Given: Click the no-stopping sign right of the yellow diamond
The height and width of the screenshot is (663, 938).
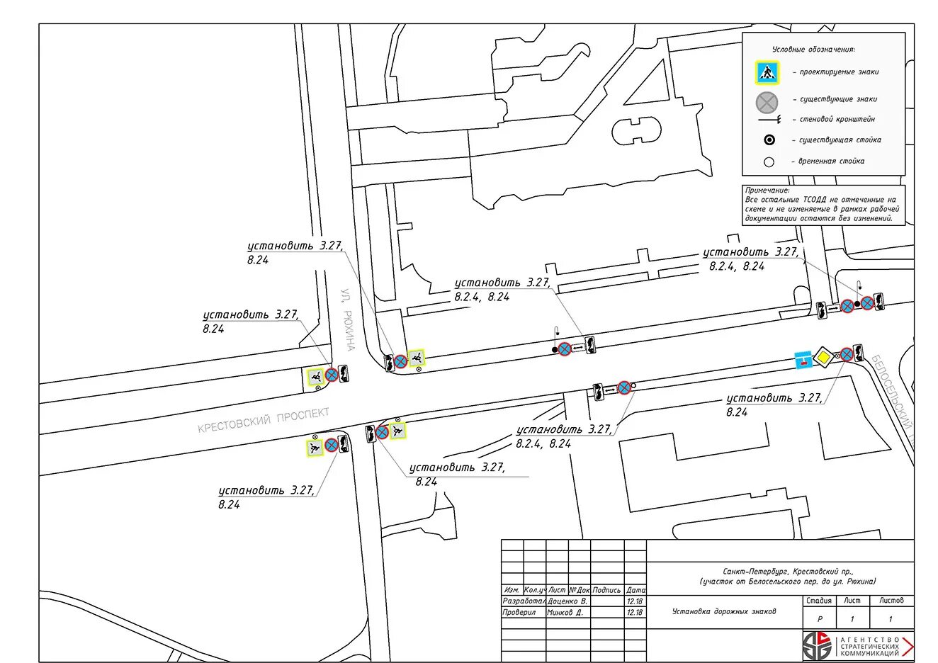Looking at the screenshot, I should pyautogui.click(x=846, y=355).
